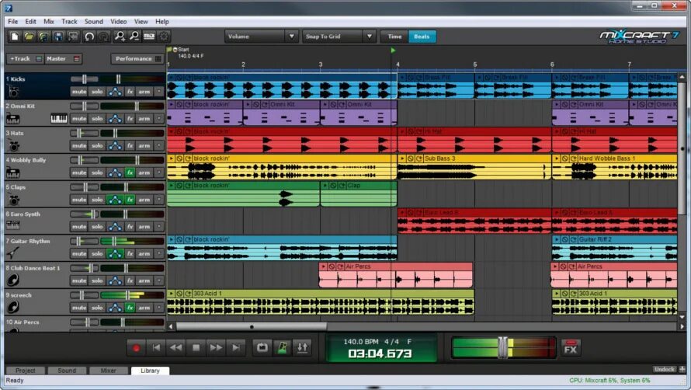Arm the Wobbly Bully track for recording
The width and height of the screenshot is (691, 390).
144,172
